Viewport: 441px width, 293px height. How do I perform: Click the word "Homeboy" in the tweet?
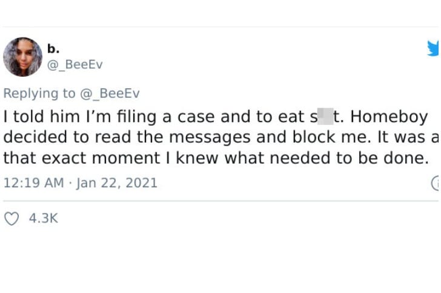point(389,117)
